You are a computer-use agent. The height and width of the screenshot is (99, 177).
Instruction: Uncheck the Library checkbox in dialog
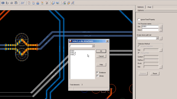click(97, 76)
